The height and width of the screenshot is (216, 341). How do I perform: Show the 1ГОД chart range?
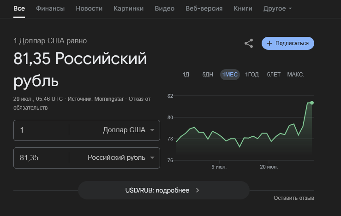(x=252, y=75)
